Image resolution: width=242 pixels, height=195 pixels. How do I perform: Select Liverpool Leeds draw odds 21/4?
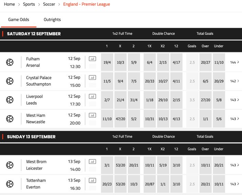(x=120, y=100)
